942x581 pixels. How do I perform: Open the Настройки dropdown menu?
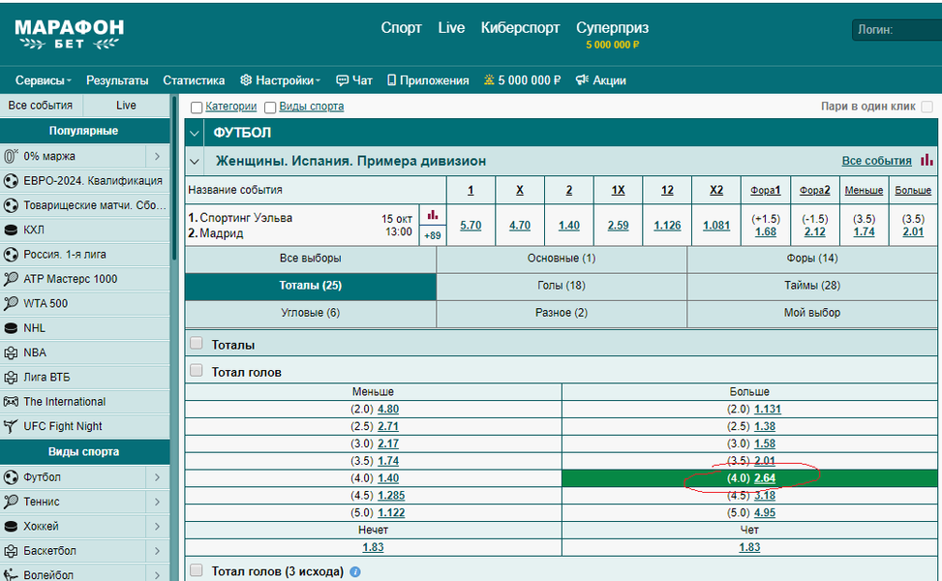click(x=281, y=80)
